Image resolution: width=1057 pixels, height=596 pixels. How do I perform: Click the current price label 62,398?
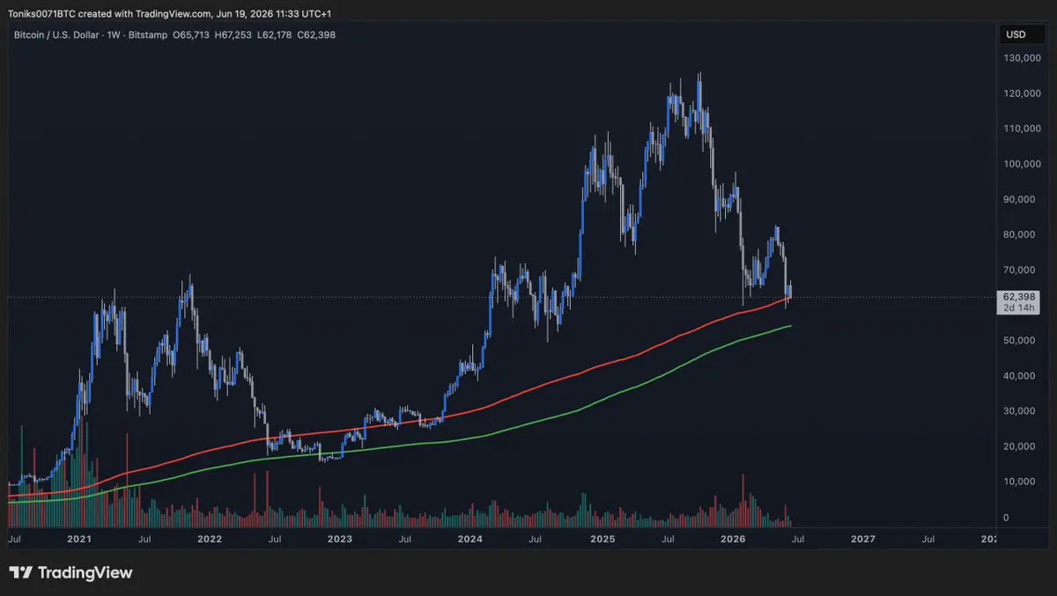pyautogui.click(x=1020, y=297)
